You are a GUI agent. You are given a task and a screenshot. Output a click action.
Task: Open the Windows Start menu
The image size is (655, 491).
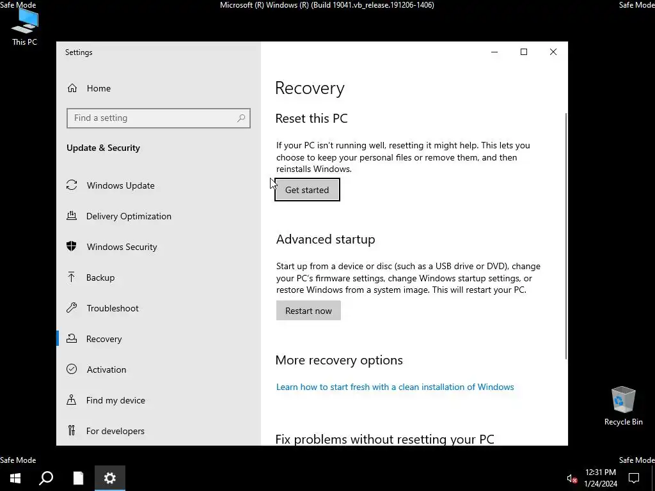coord(15,478)
